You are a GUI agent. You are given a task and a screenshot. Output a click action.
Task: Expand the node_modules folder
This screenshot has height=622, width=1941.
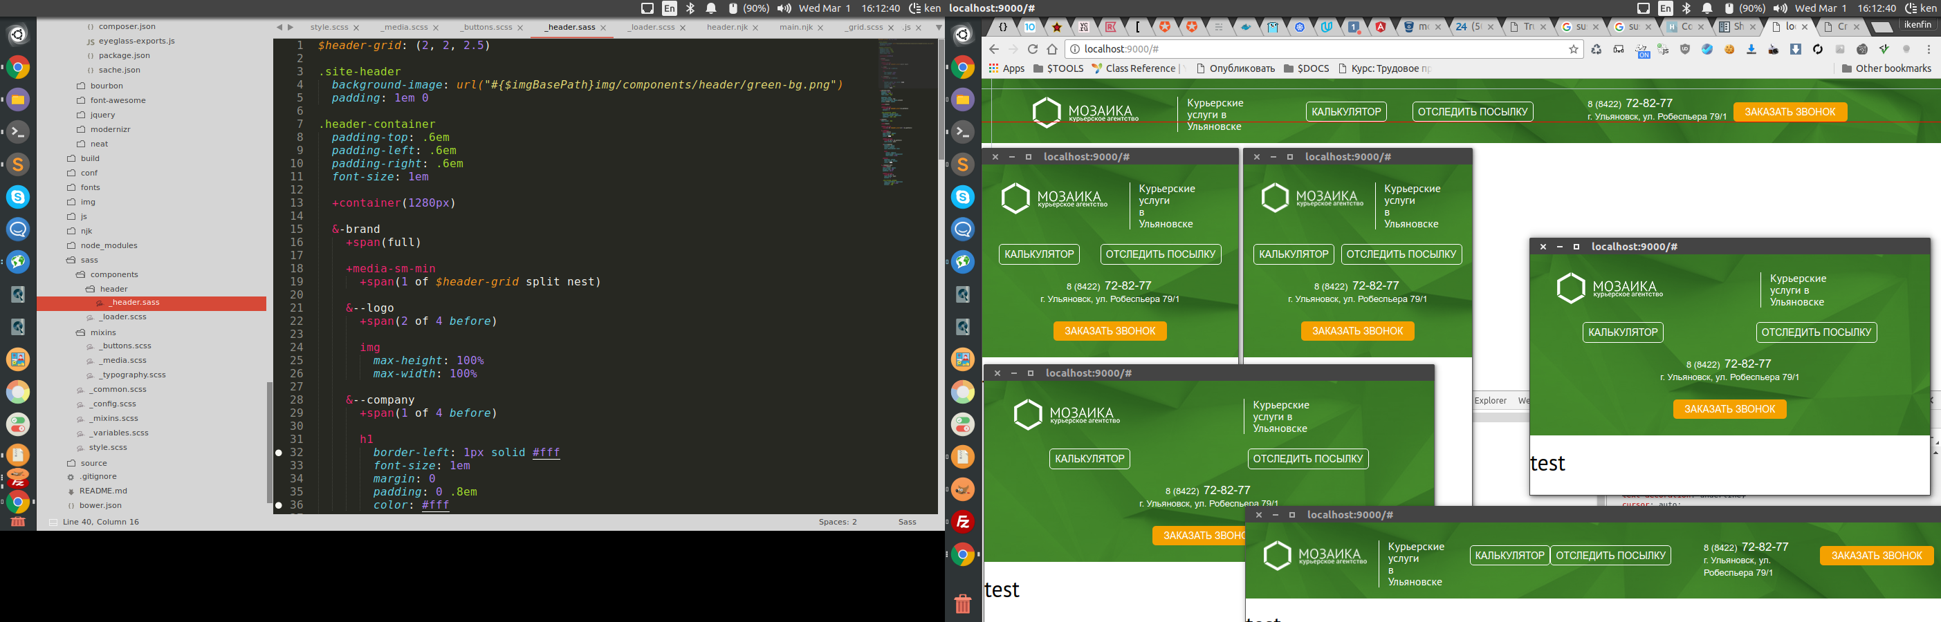109,245
